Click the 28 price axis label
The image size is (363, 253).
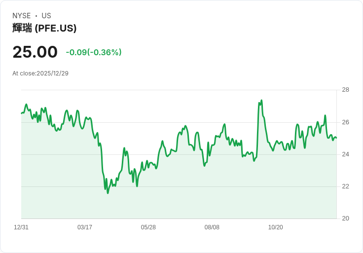coord(345,90)
